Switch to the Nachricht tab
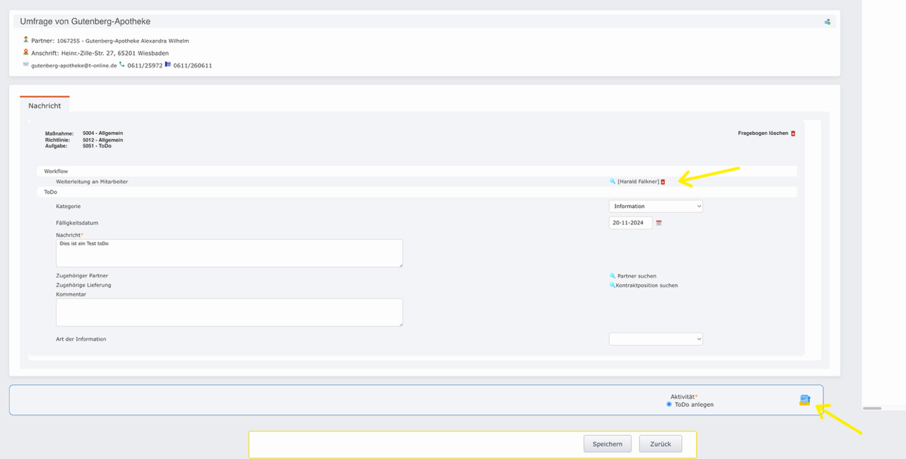This screenshot has height=459, width=906. (x=44, y=105)
